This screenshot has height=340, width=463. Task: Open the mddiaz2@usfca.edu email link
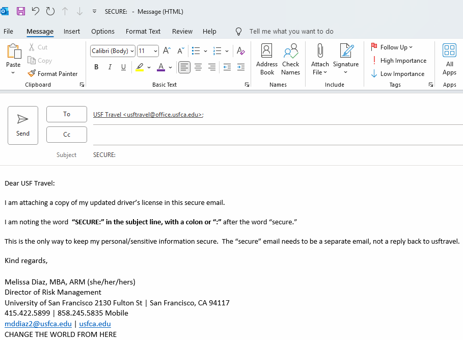click(38, 324)
